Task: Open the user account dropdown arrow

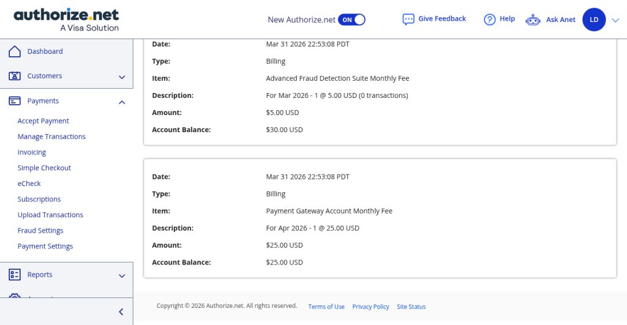Action: (615, 20)
